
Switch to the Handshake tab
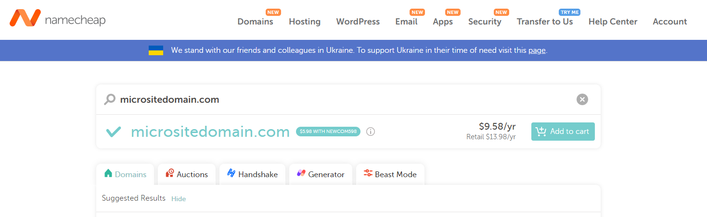(x=252, y=174)
